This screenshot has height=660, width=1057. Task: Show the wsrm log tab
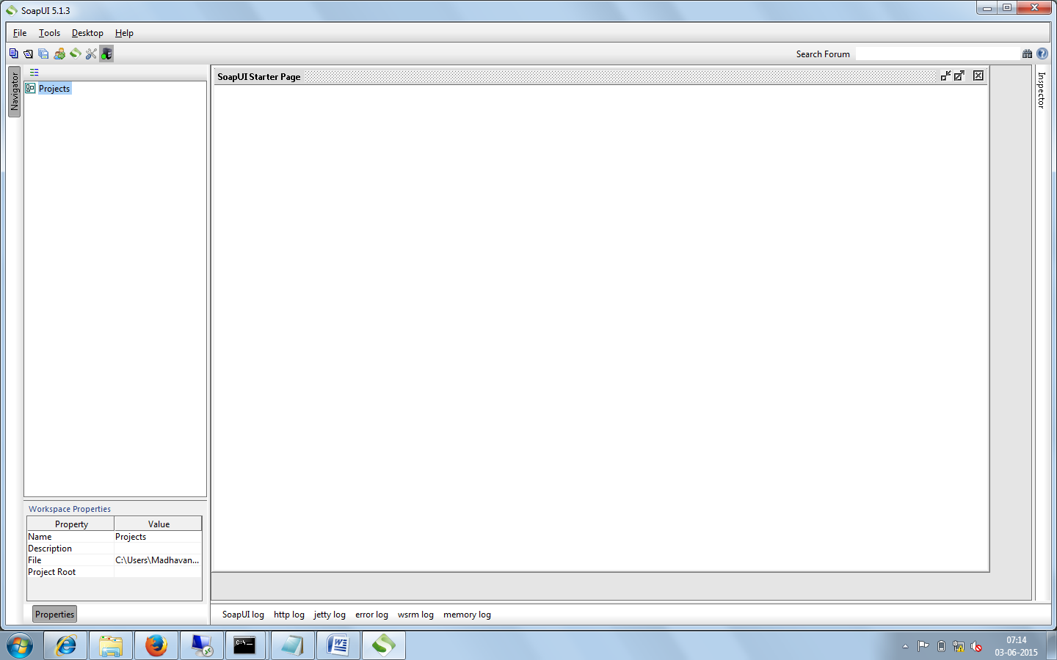point(415,615)
